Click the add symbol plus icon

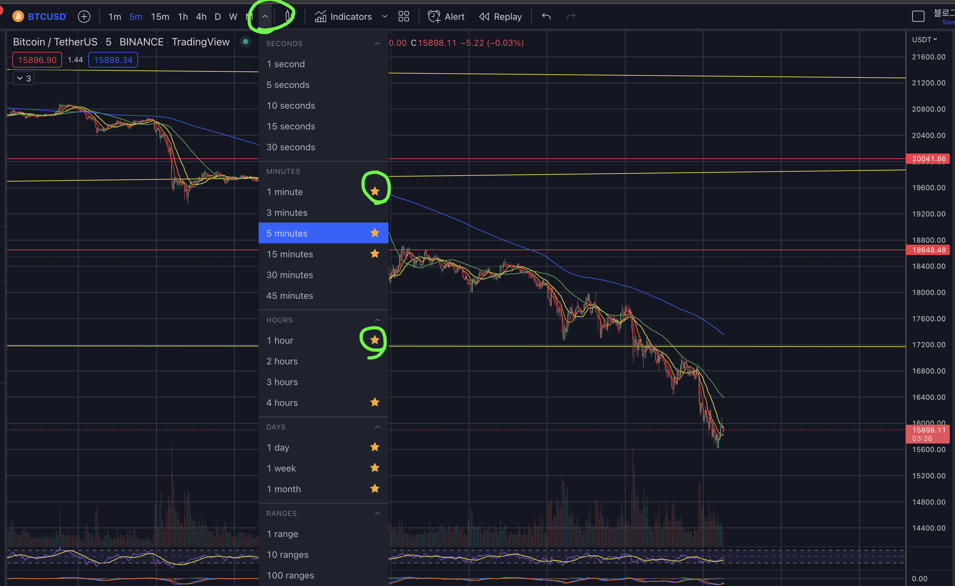[x=84, y=17]
